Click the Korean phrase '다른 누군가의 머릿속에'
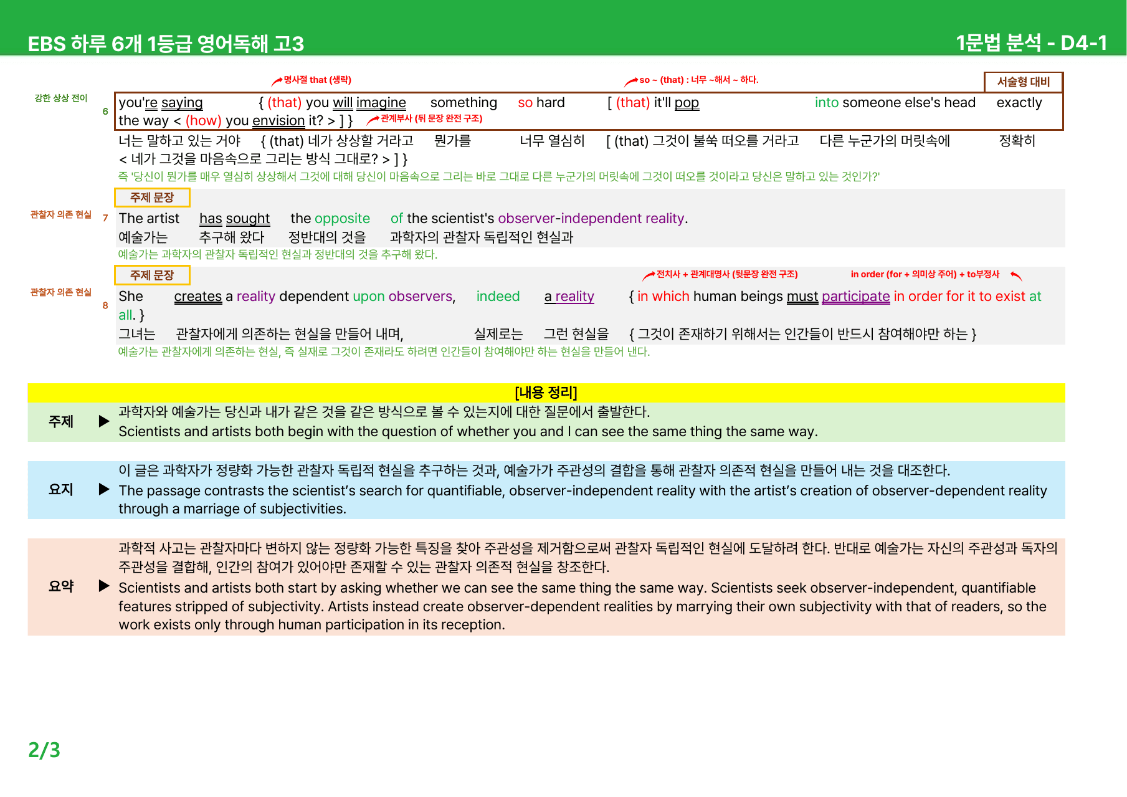 pos(885,141)
